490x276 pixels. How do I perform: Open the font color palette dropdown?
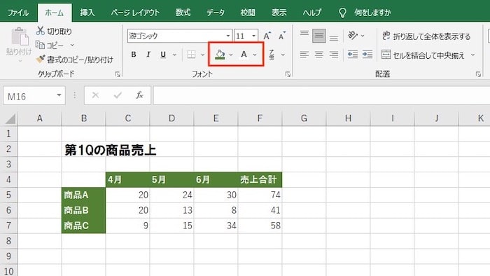[x=255, y=55]
